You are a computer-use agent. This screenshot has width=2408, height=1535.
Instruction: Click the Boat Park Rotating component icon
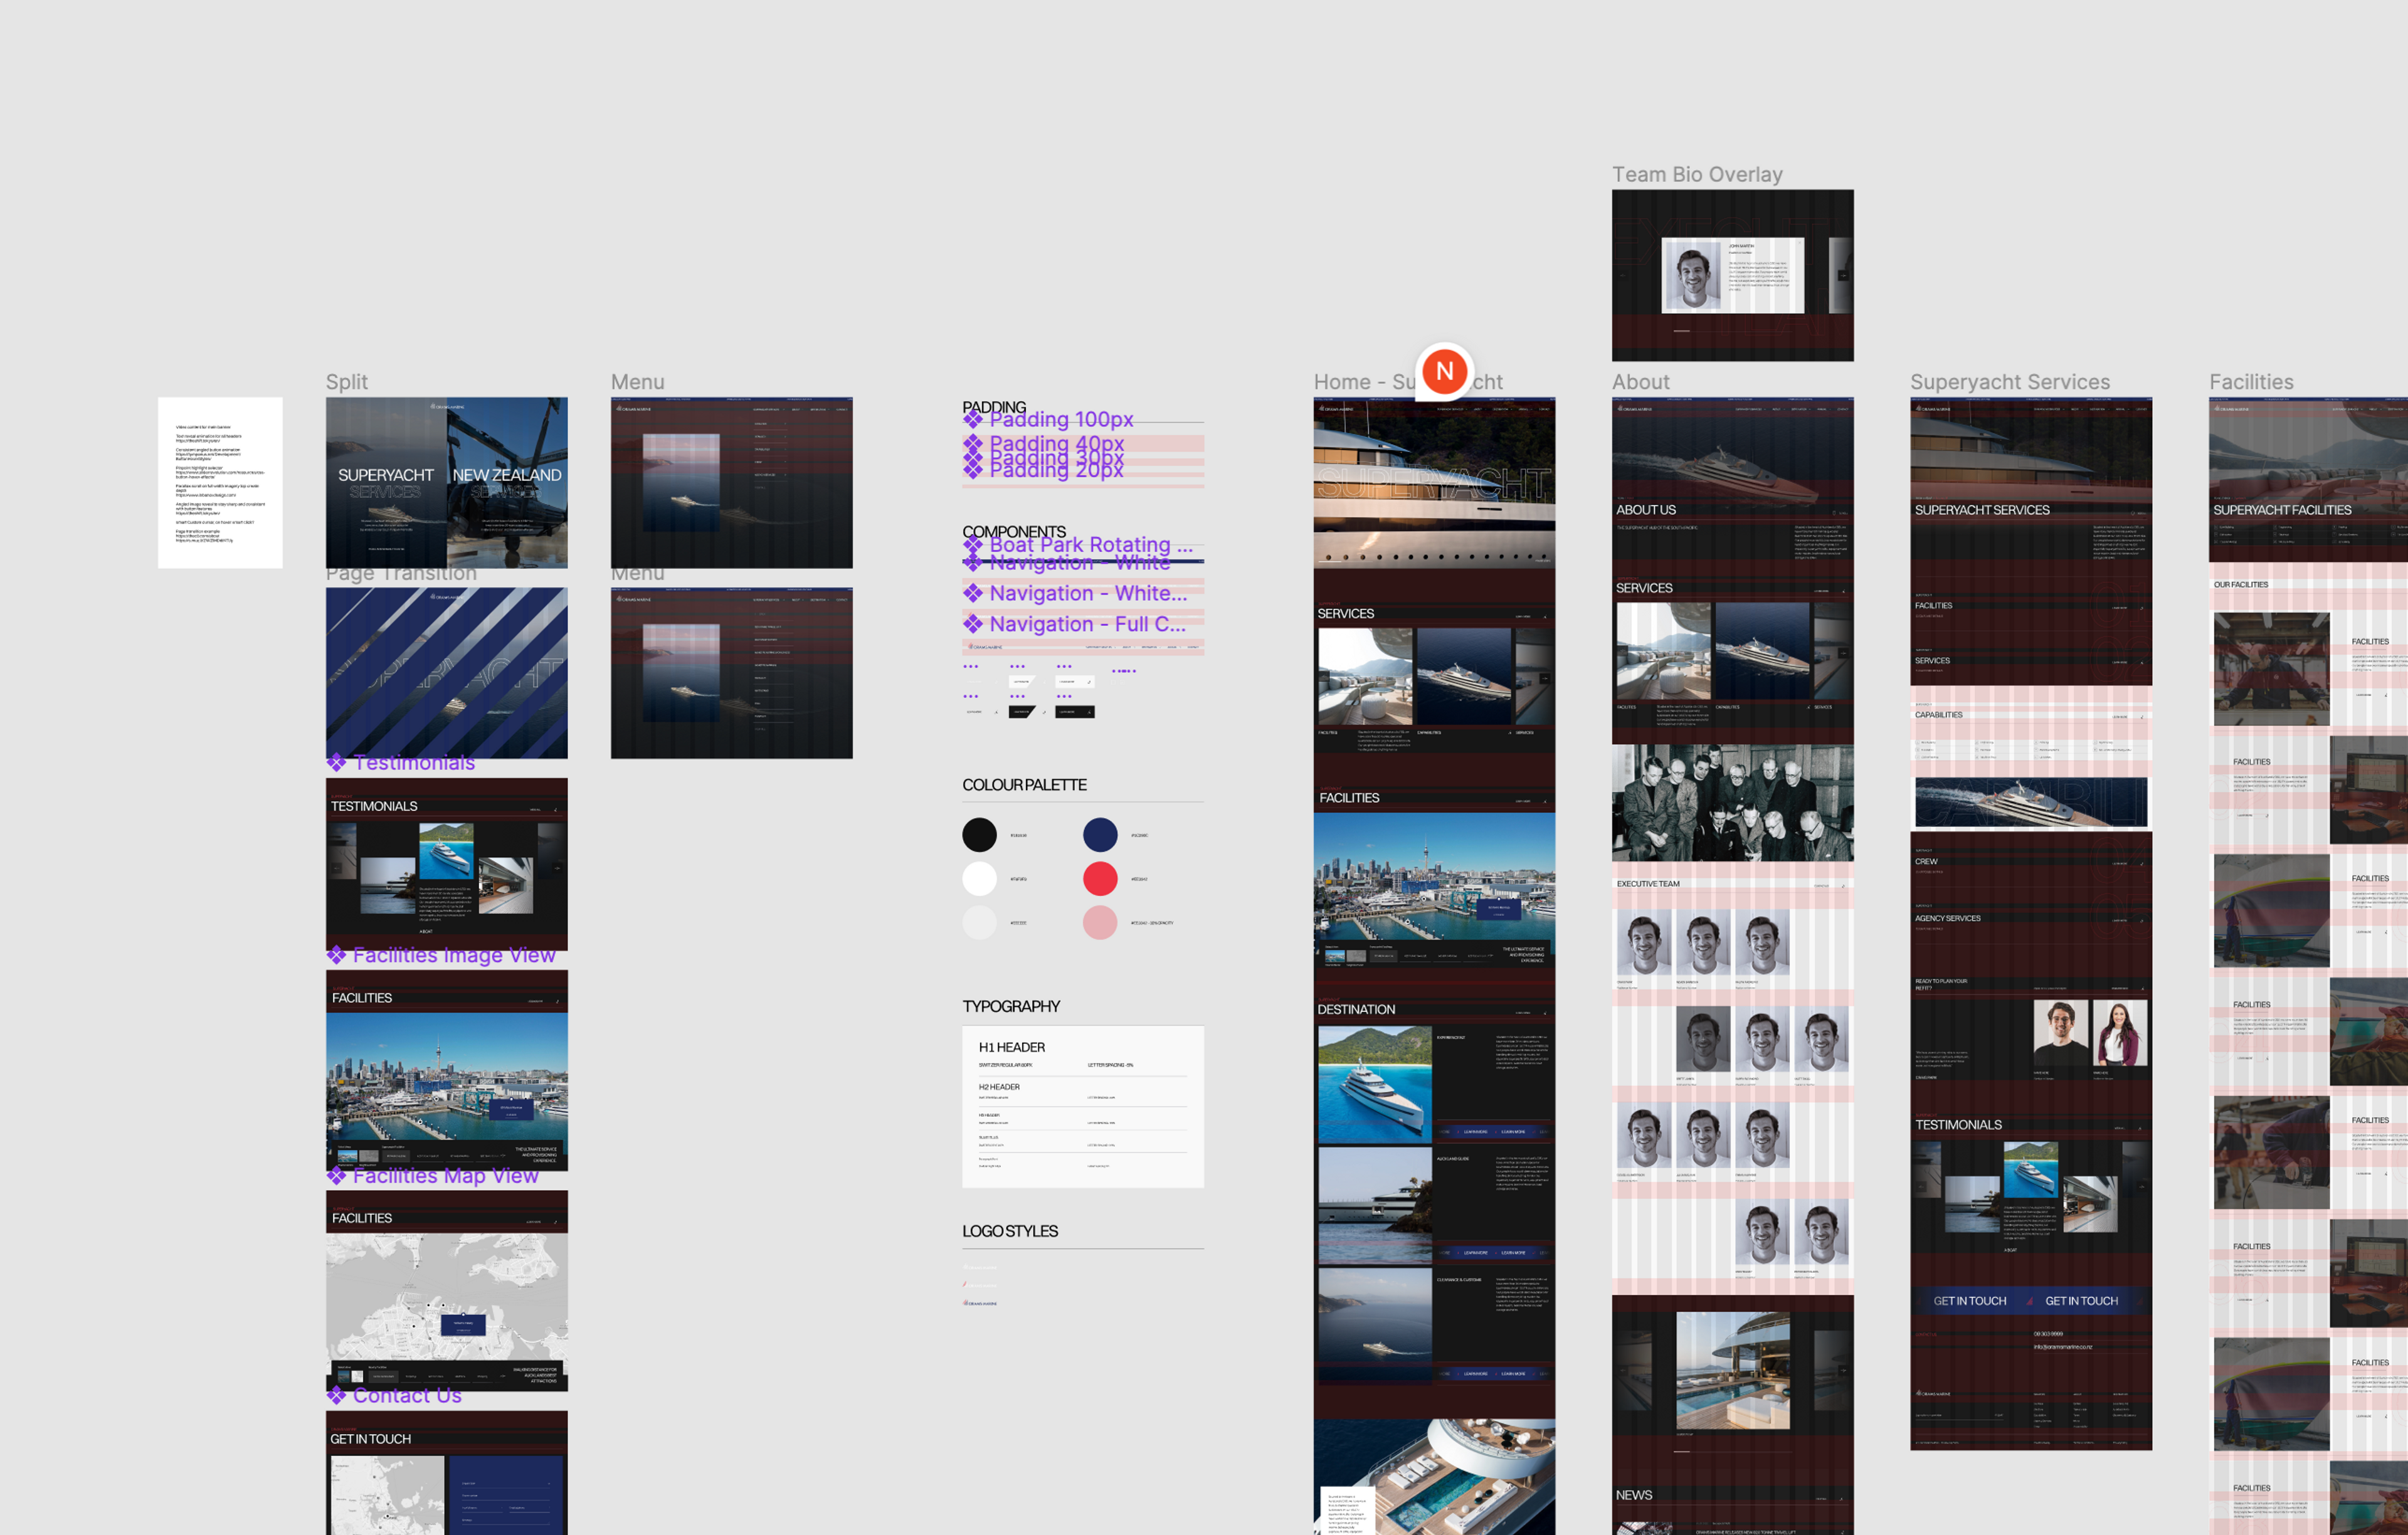(973, 545)
